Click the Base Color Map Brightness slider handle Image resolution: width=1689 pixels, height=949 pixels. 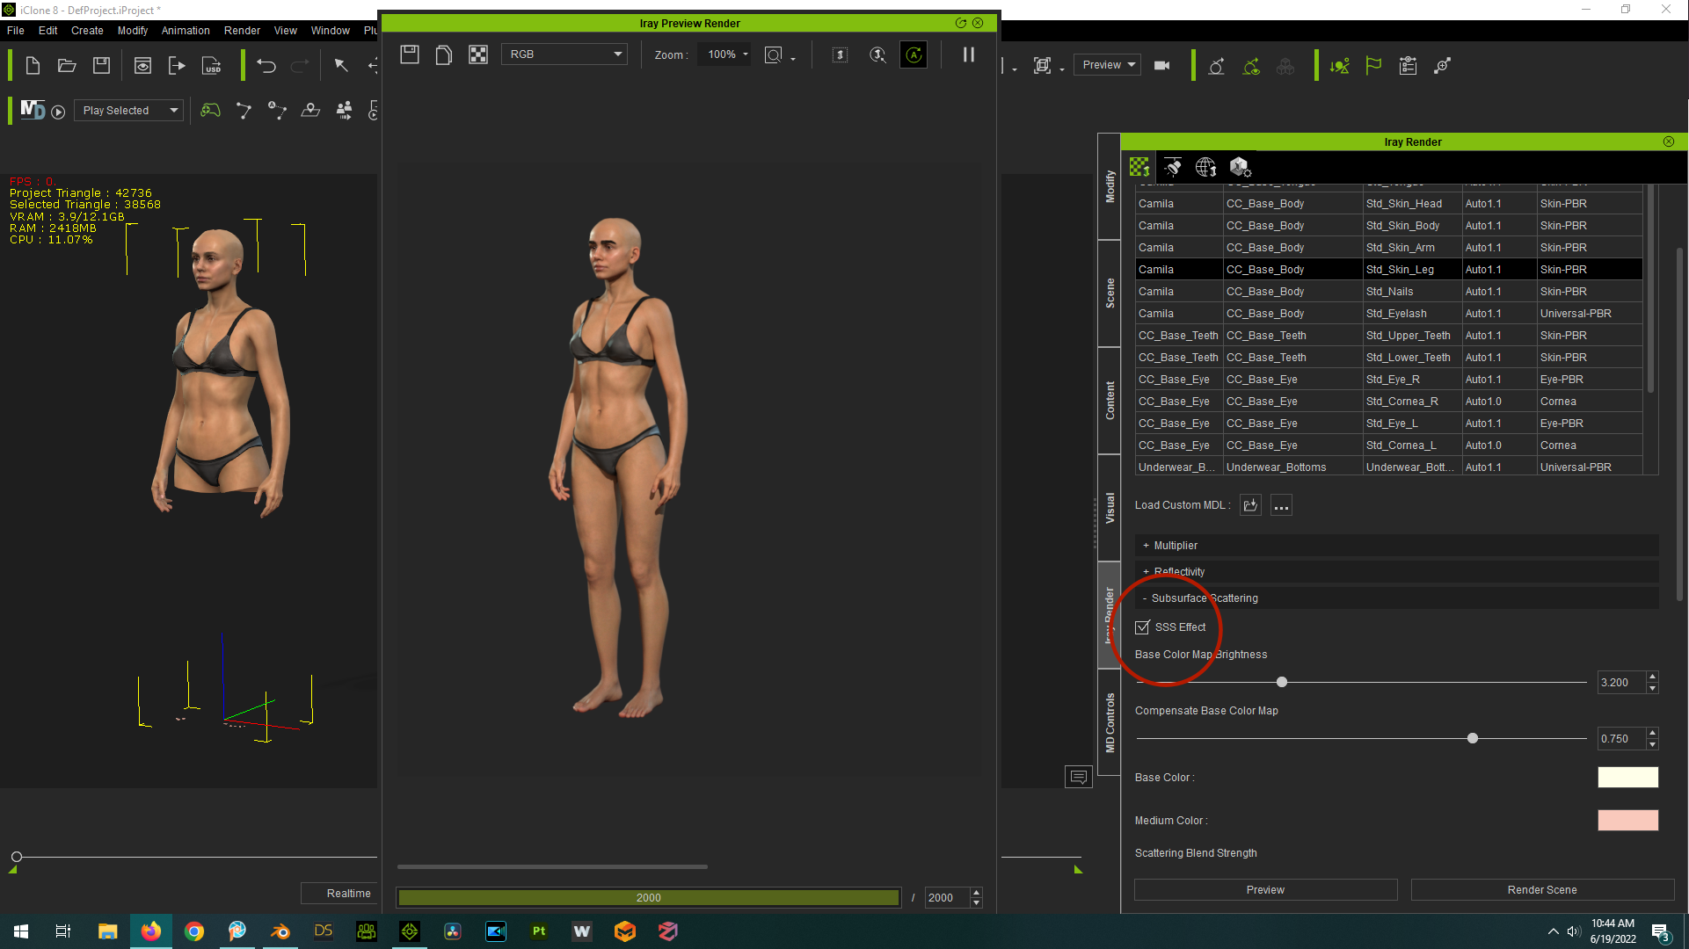1282,682
